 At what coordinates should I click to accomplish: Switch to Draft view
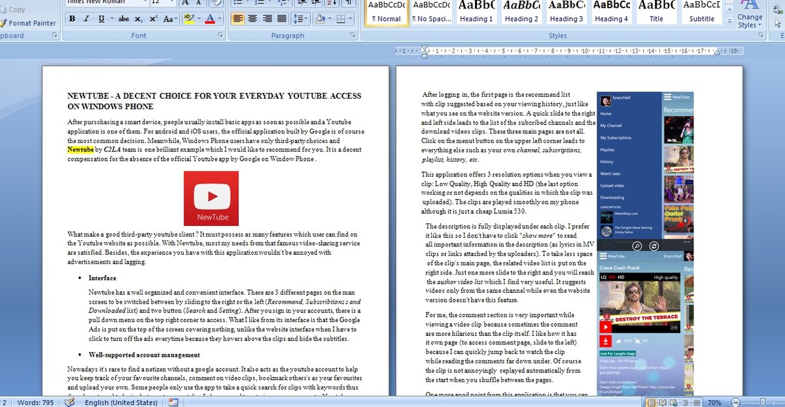coord(697,402)
